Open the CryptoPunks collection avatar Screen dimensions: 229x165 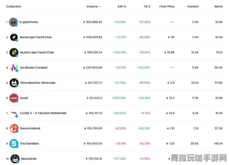pos(13,22)
